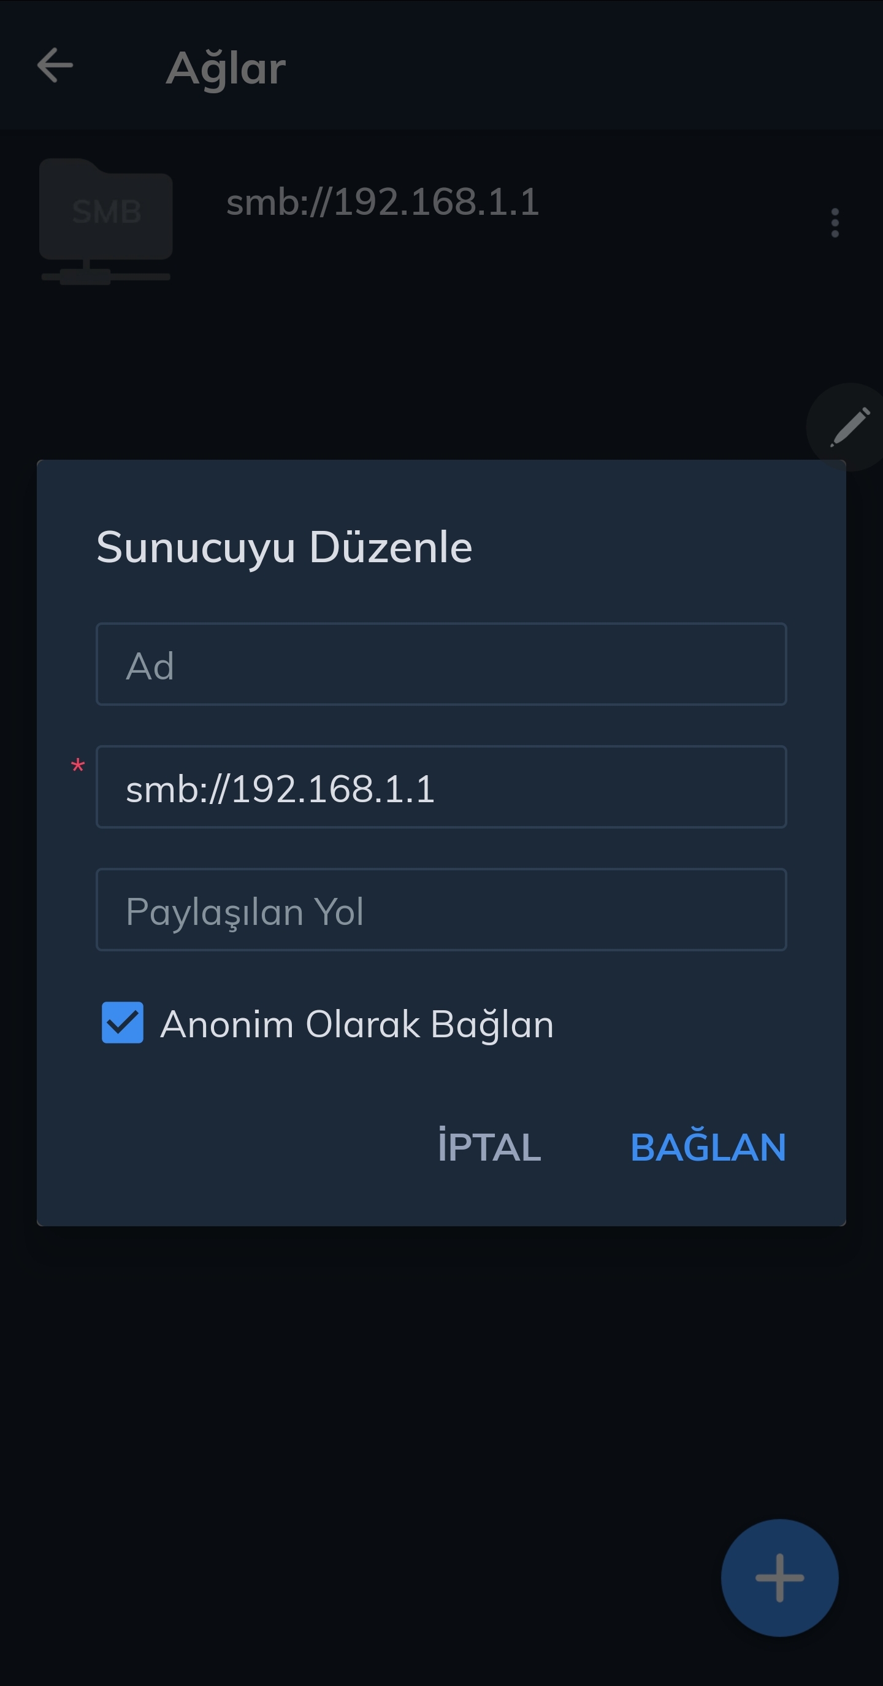Click the 'Anonim Olarak Bağlan' label

click(x=357, y=1024)
